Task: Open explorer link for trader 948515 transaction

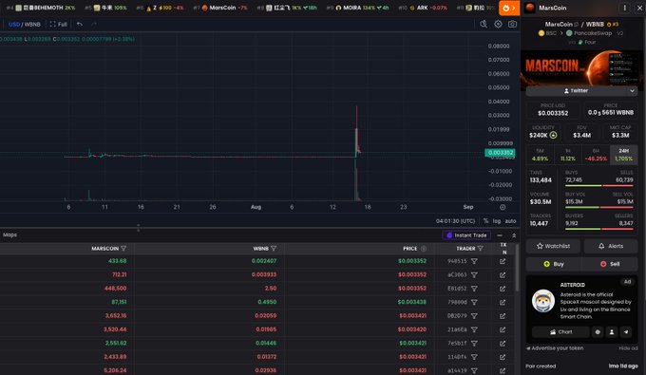Action: pyautogui.click(x=503, y=261)
